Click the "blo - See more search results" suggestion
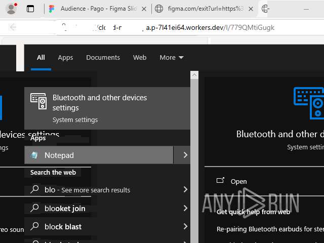 (x=87, y=190)
